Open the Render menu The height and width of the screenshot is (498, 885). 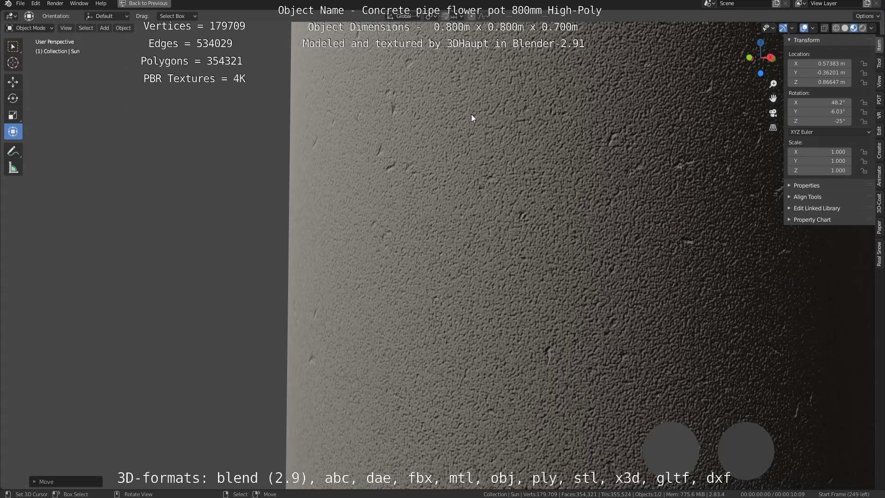click(x=55, y=3)
